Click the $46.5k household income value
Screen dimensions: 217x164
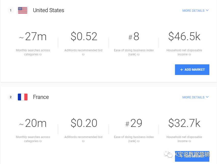coord(184,37)
